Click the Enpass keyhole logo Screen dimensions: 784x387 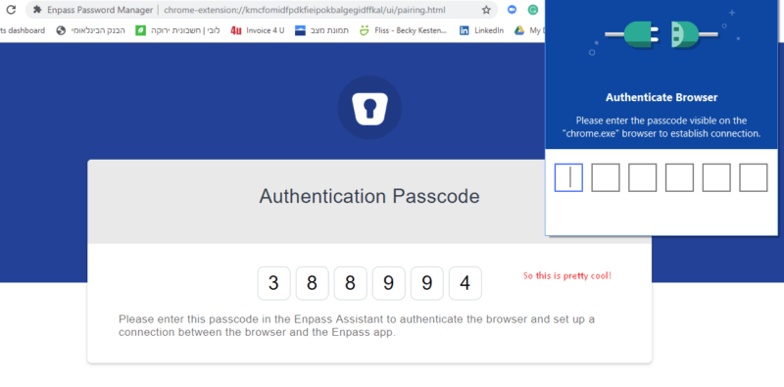pos(369,108)
